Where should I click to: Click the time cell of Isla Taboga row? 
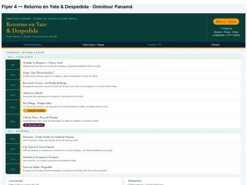click(13, 107)
